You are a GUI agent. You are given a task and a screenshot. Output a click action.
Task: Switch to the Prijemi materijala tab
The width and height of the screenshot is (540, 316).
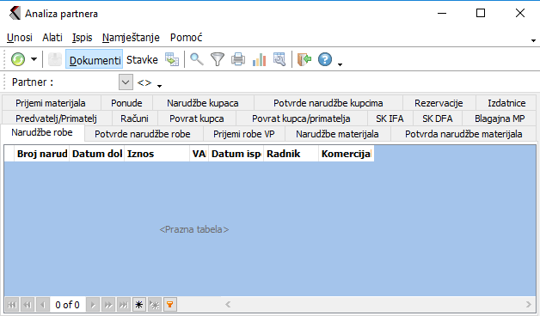click(x=51, y=103)
